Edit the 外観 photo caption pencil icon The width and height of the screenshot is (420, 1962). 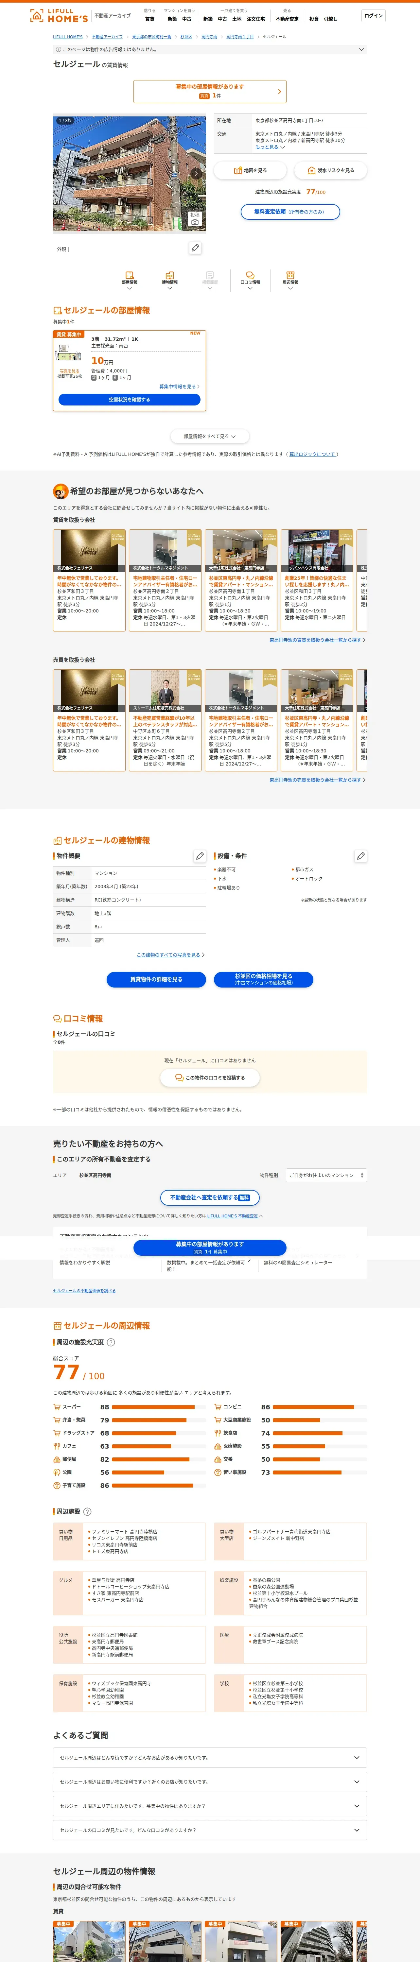click(195, 248)
